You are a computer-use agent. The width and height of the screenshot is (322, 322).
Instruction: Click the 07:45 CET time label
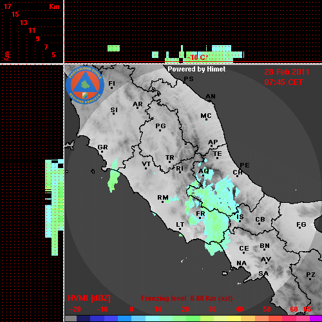[283, 82]
